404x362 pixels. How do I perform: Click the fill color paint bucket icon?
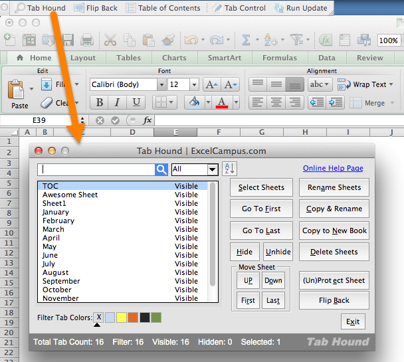coord(194,102)
